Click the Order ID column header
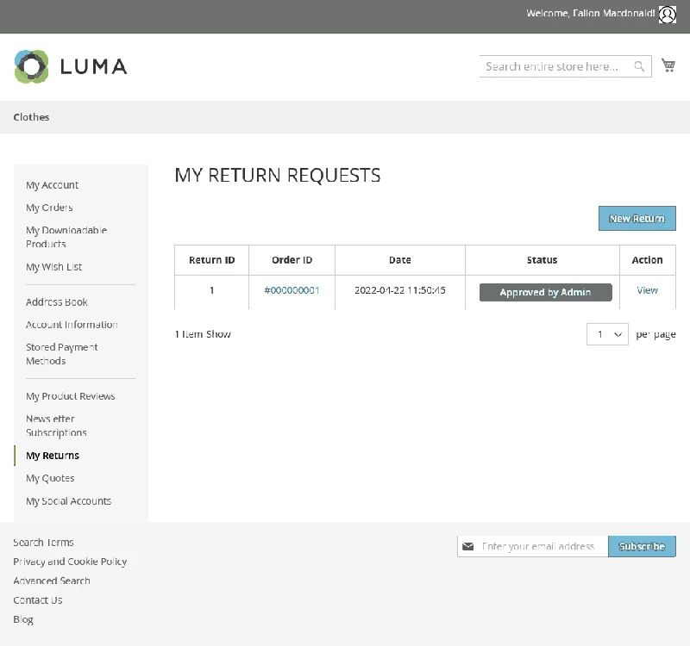 coord(292,260)
